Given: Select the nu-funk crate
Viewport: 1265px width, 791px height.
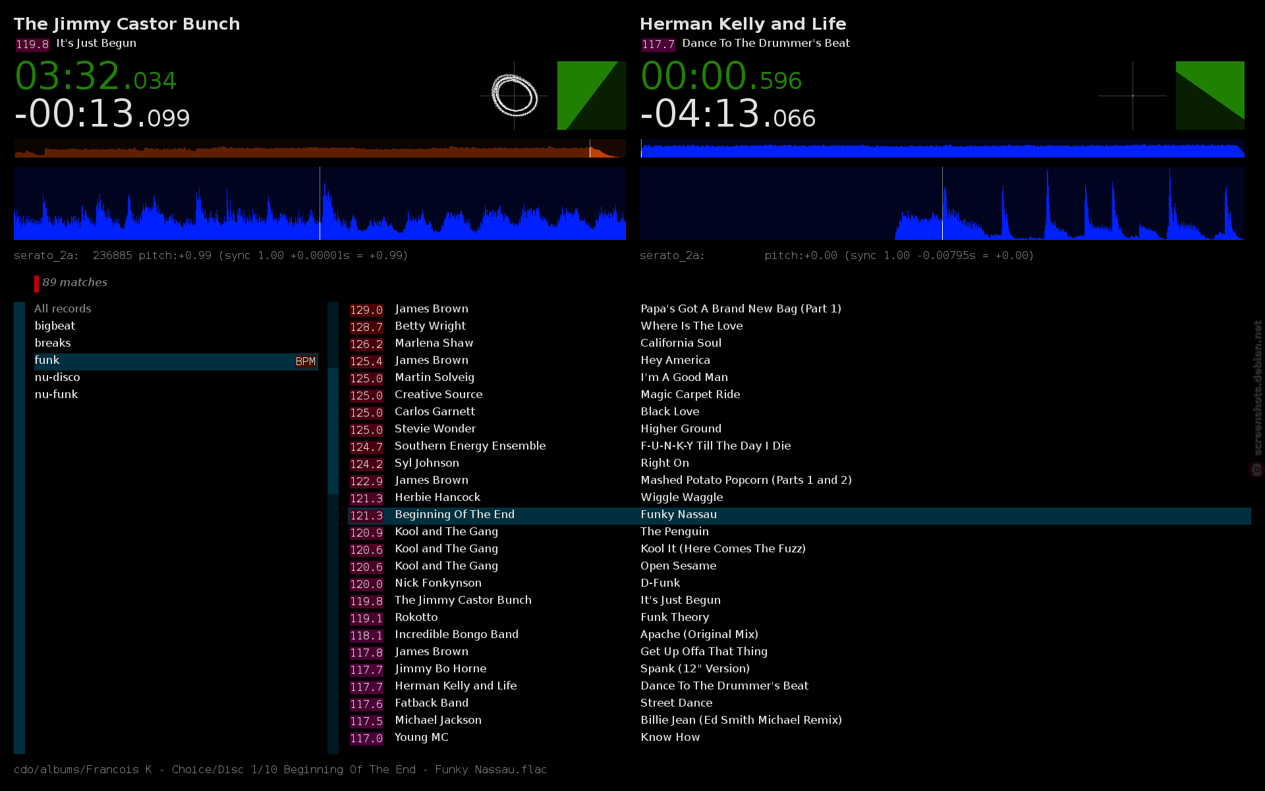Looking at the screenshot, I should tap(176, 394).
